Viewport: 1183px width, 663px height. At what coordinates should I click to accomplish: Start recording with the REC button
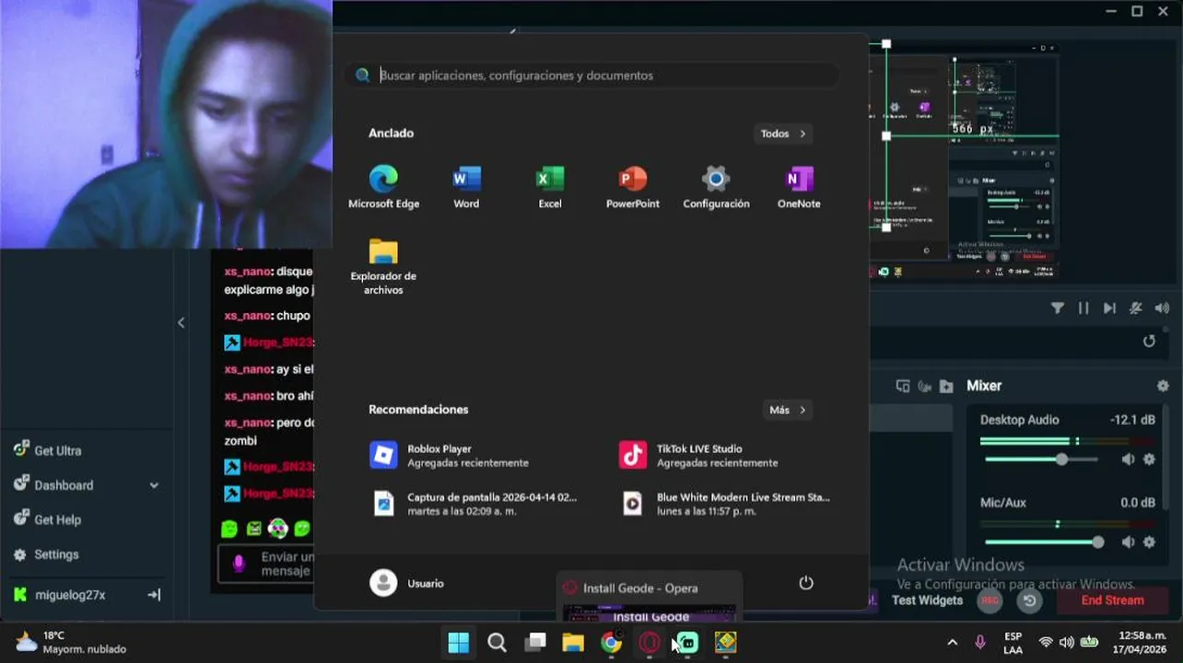click(990, 600)
